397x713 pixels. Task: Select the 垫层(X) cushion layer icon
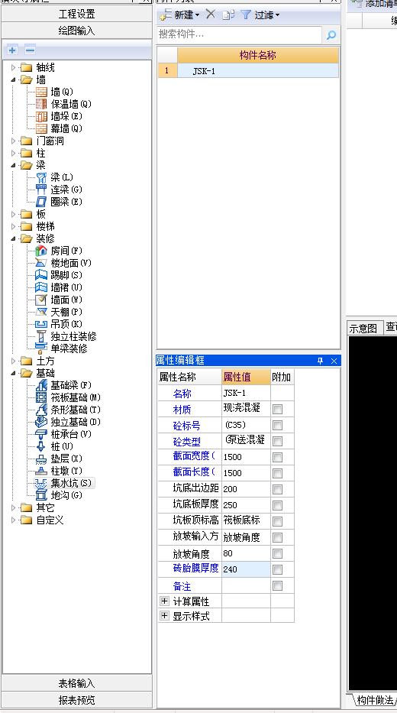coord(41,459)
